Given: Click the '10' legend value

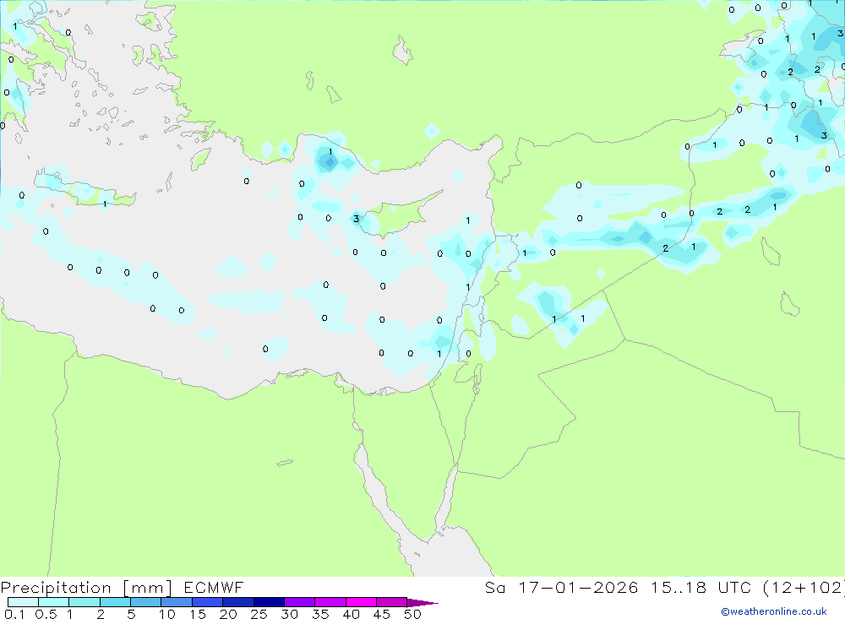Looking at the screenshot, I should tap(167, 614).
